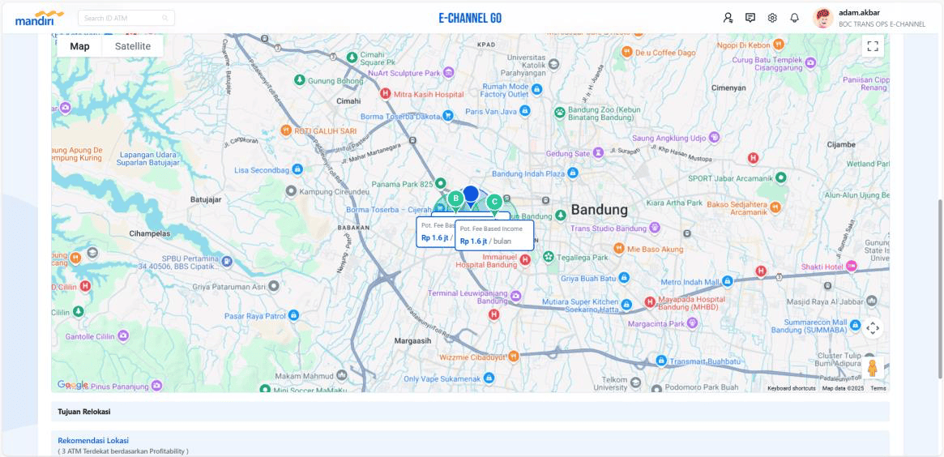
Task: Open map Terms link
Action: [x=878, y=388]
